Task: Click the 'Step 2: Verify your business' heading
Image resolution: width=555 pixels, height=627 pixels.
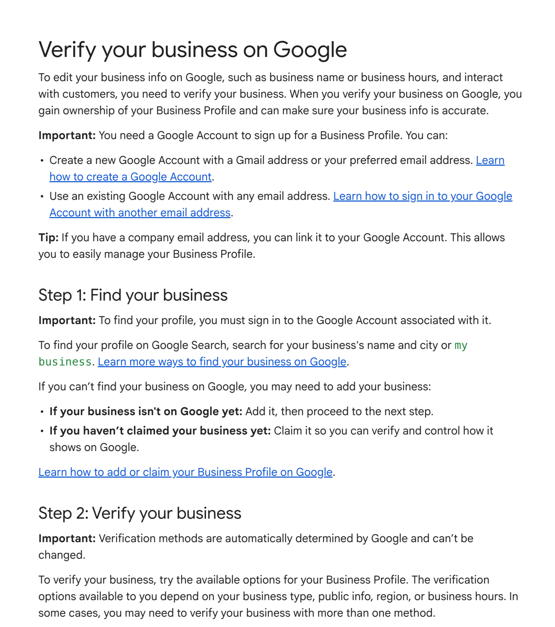Action: (140, 513)
